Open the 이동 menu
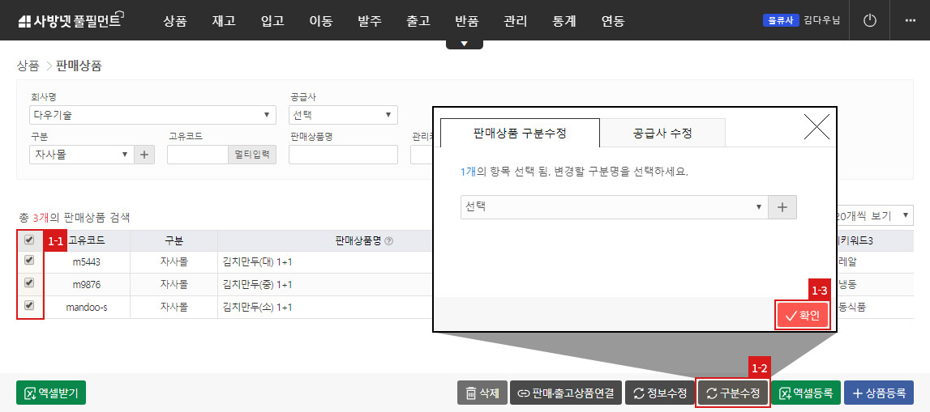 pos(321,21)
